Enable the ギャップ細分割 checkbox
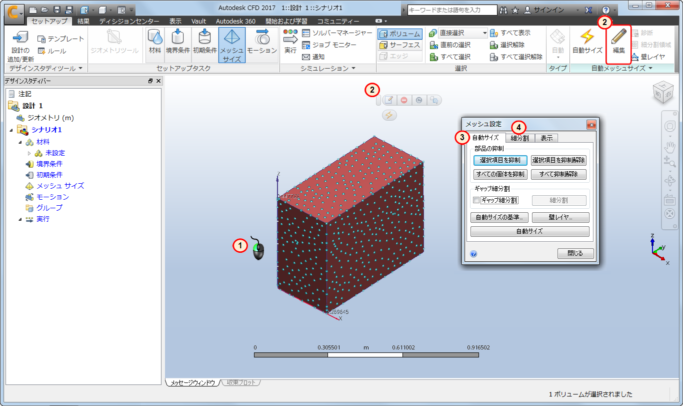Screen dimensions: 683x406 click(x=476, y=200)
